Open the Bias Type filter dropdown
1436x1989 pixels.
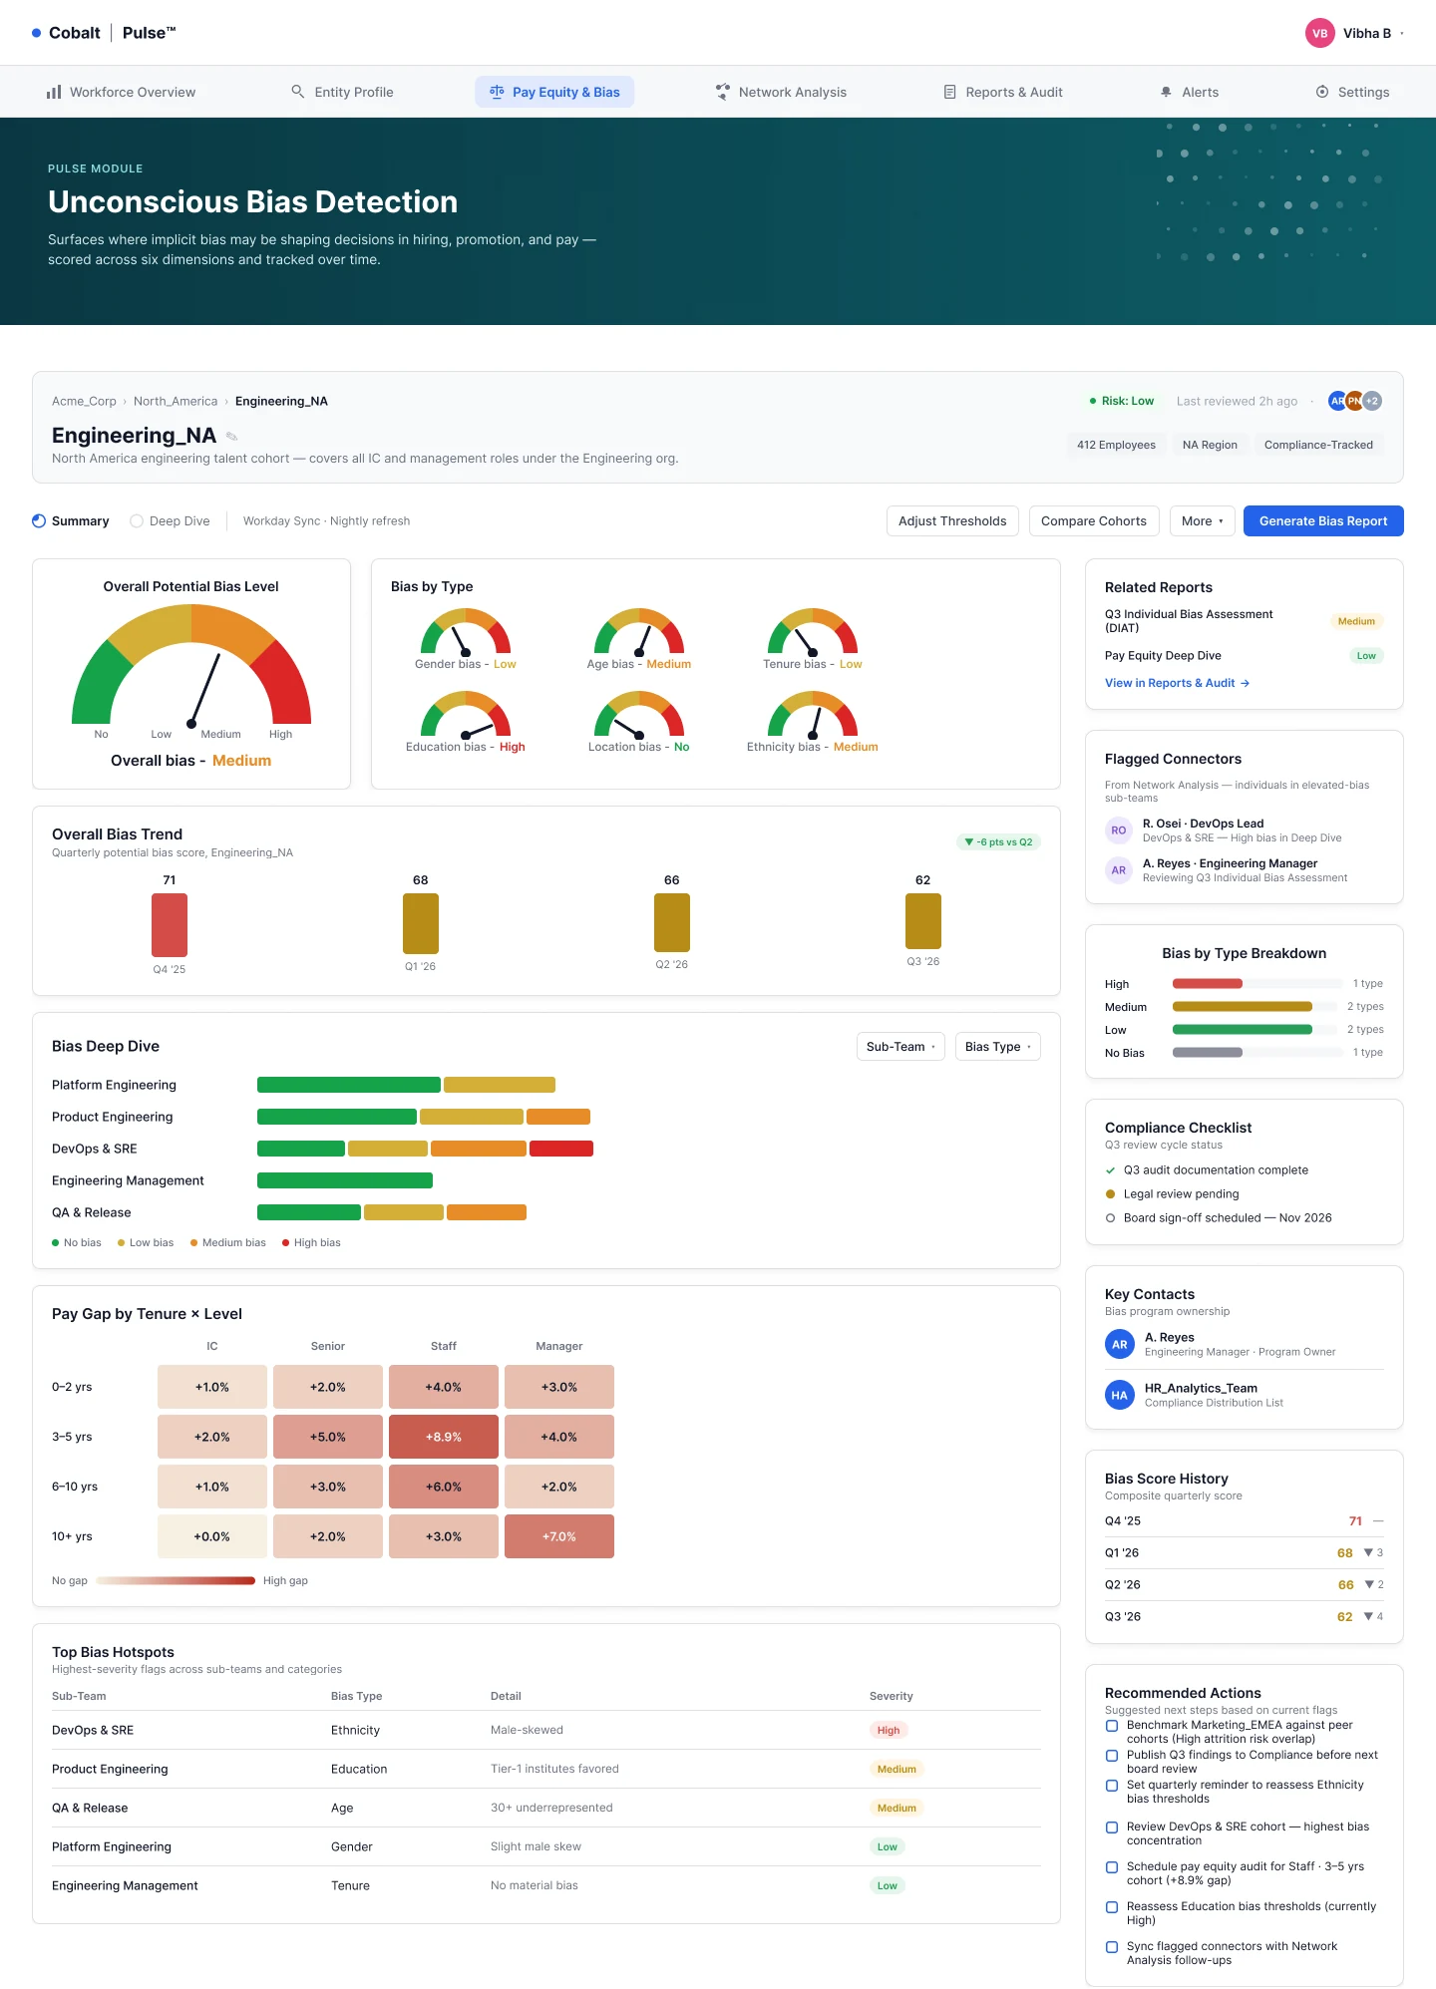point(998,1047)
